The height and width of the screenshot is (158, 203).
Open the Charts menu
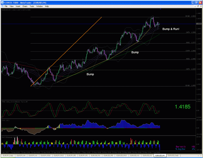(x=25, y=6)
